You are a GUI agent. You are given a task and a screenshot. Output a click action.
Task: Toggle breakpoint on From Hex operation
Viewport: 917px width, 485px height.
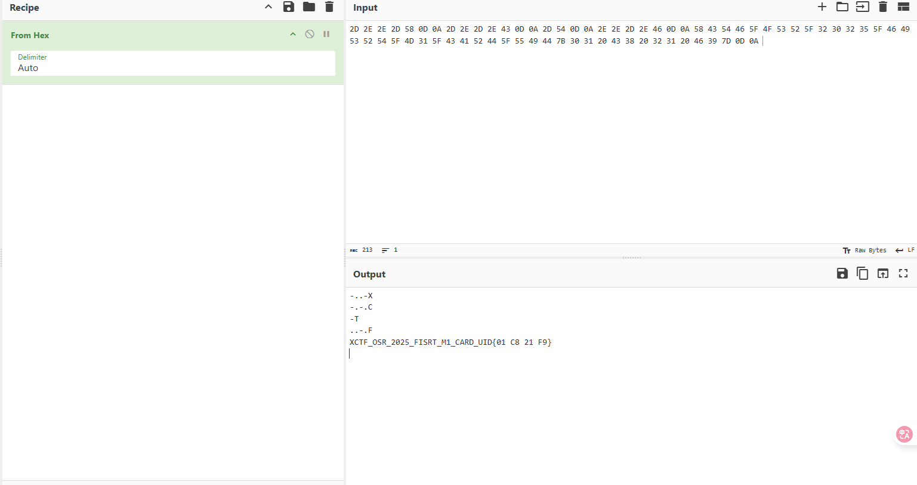(326, 35)
